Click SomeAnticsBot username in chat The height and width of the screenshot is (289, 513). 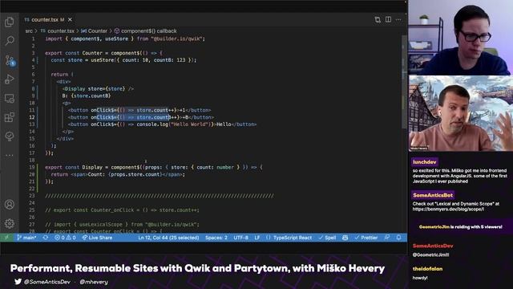point(433,195)
